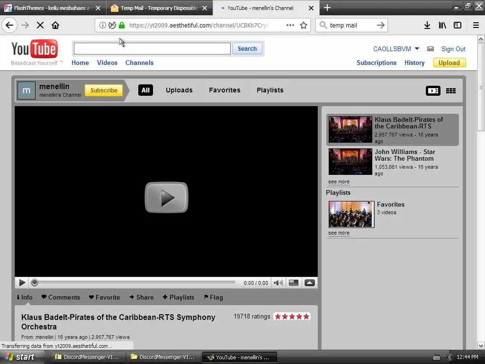Open page actions three-dot menu
This screenshot has width=485, height=364.
(290, 25)
